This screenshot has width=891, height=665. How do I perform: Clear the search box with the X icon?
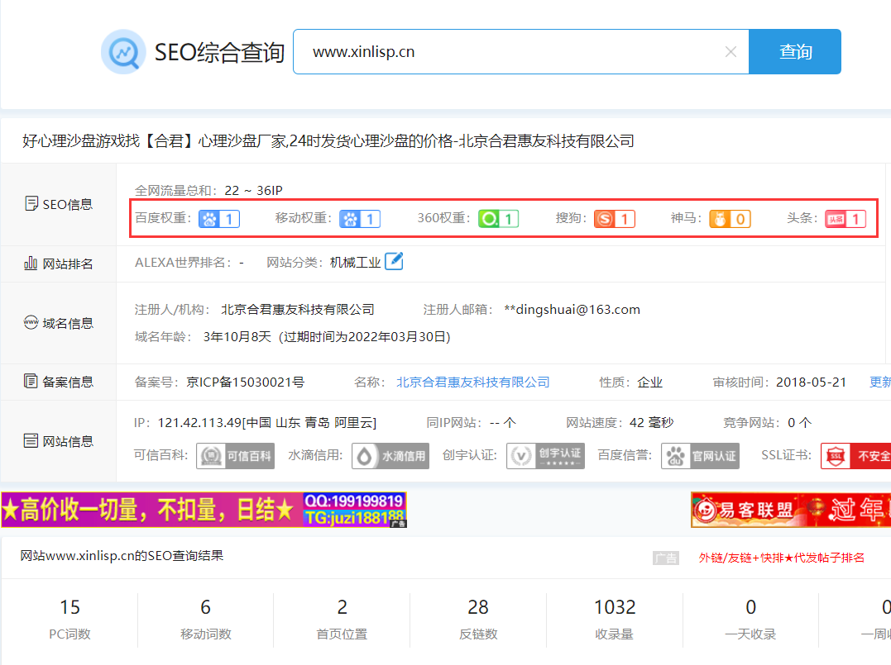(x=731, y=52)
